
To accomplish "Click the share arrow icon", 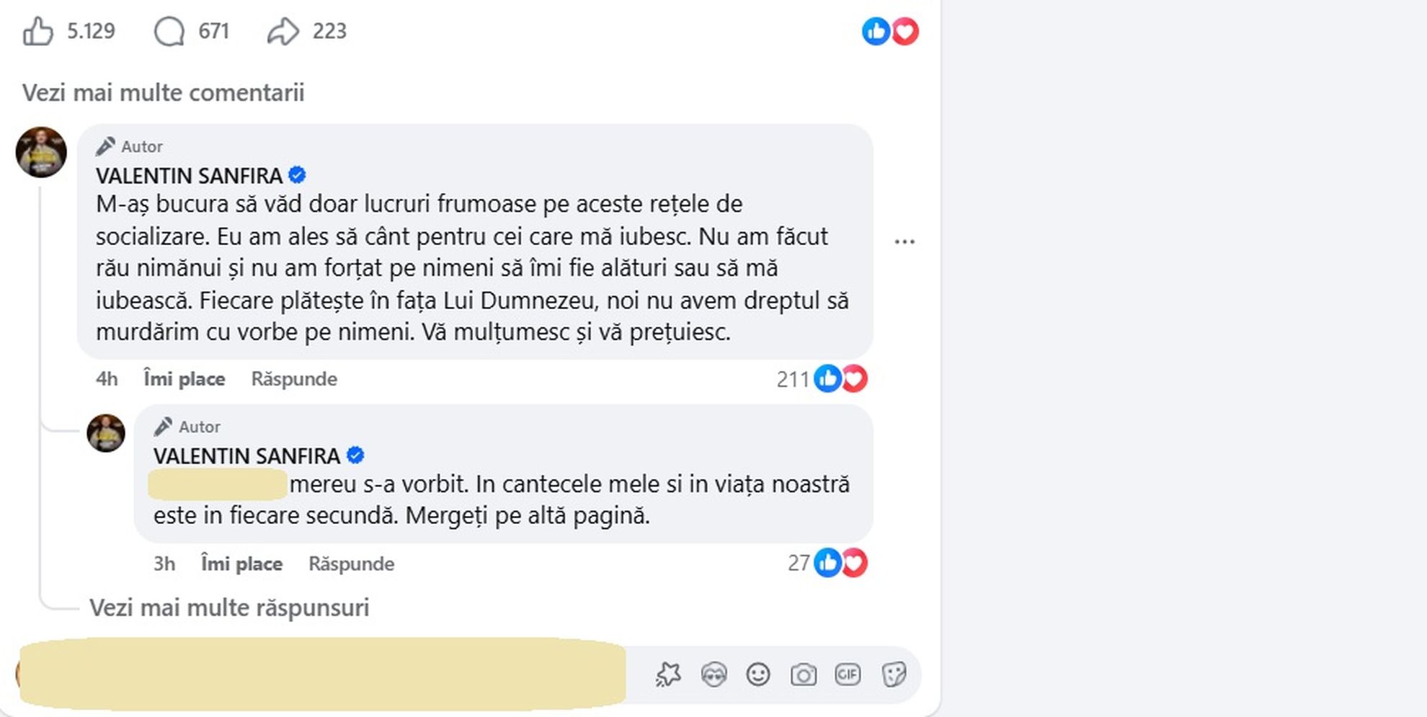I will click(x=283, y=32).
